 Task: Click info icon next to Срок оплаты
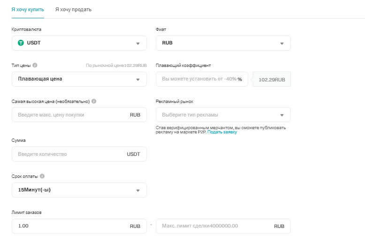click(x=42, y=176)
